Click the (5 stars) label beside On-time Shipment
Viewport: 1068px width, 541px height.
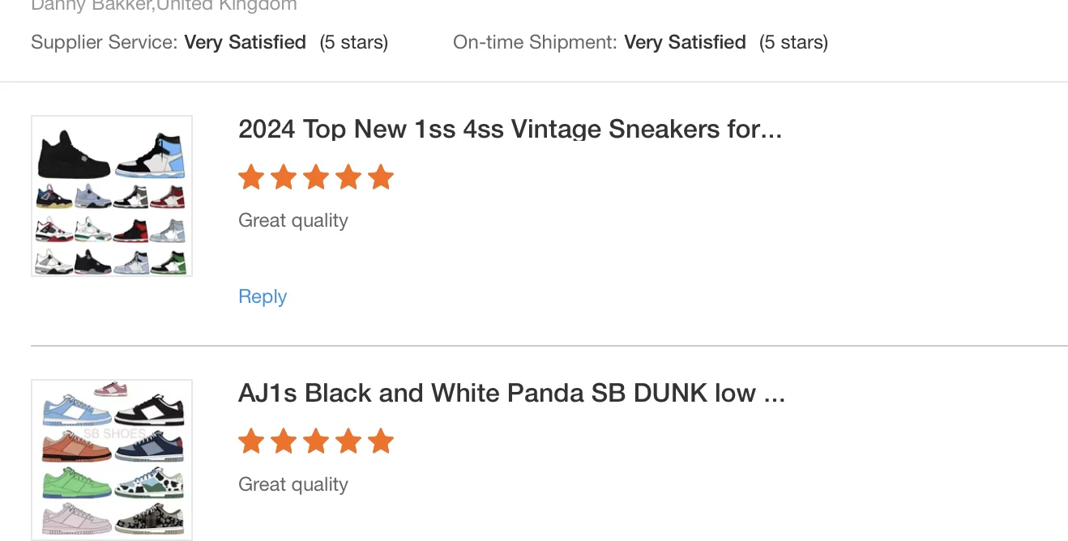pos(793,42)
